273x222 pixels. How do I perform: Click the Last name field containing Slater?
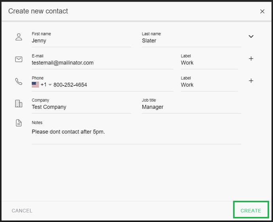tap(191, 40)
